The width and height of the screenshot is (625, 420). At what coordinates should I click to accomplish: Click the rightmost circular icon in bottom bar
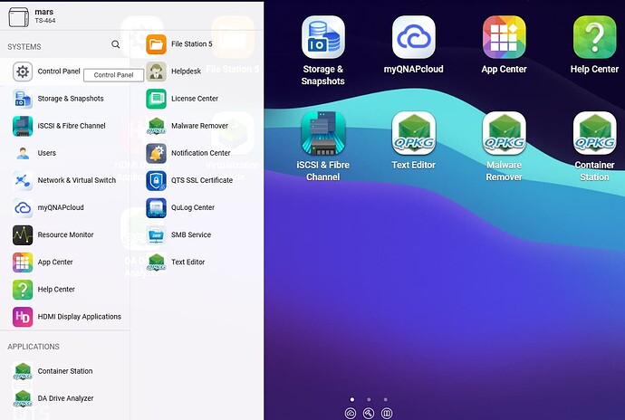pyautogui.click(x=387, y=414)
